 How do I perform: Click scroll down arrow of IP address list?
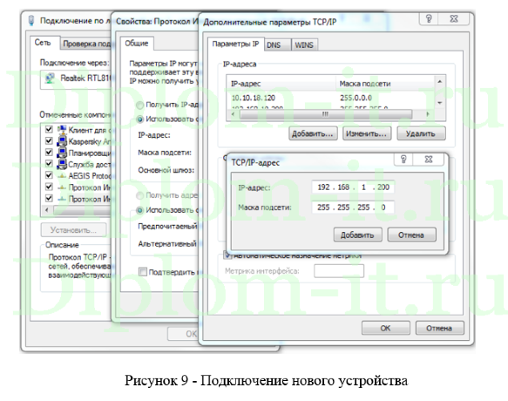pos(440,103)
